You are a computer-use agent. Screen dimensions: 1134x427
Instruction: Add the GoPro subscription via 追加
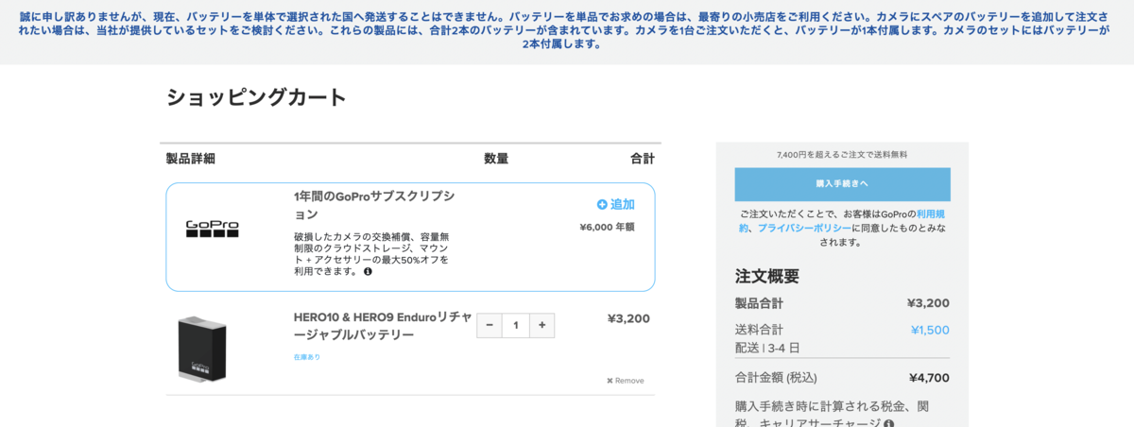click(616, 204)
